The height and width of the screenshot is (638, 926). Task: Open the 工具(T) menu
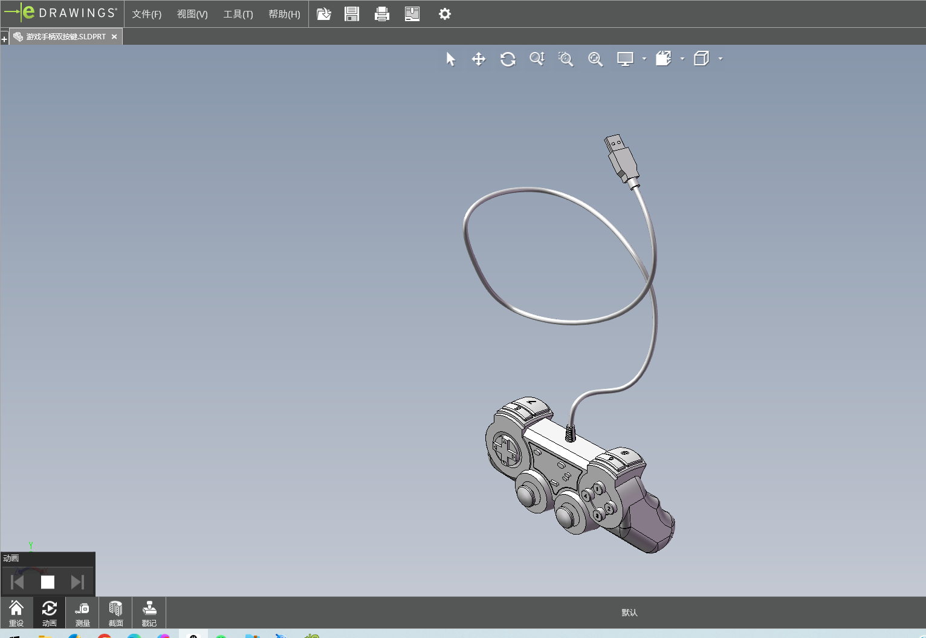(238, 14)
